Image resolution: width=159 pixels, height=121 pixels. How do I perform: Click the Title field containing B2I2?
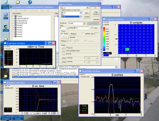[x=81, y=28]
